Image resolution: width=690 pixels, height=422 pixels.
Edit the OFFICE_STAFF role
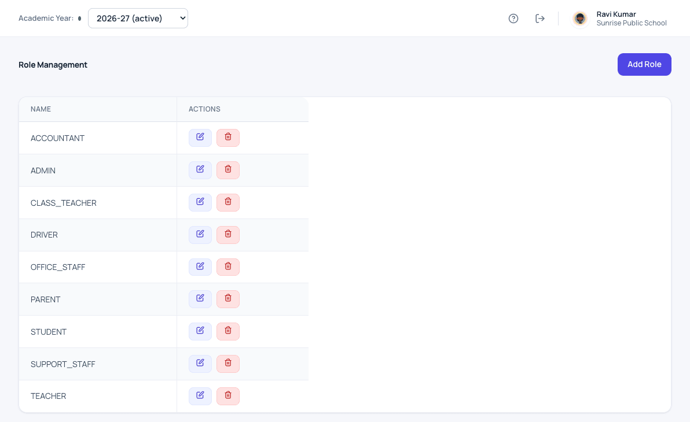(200, 267)
